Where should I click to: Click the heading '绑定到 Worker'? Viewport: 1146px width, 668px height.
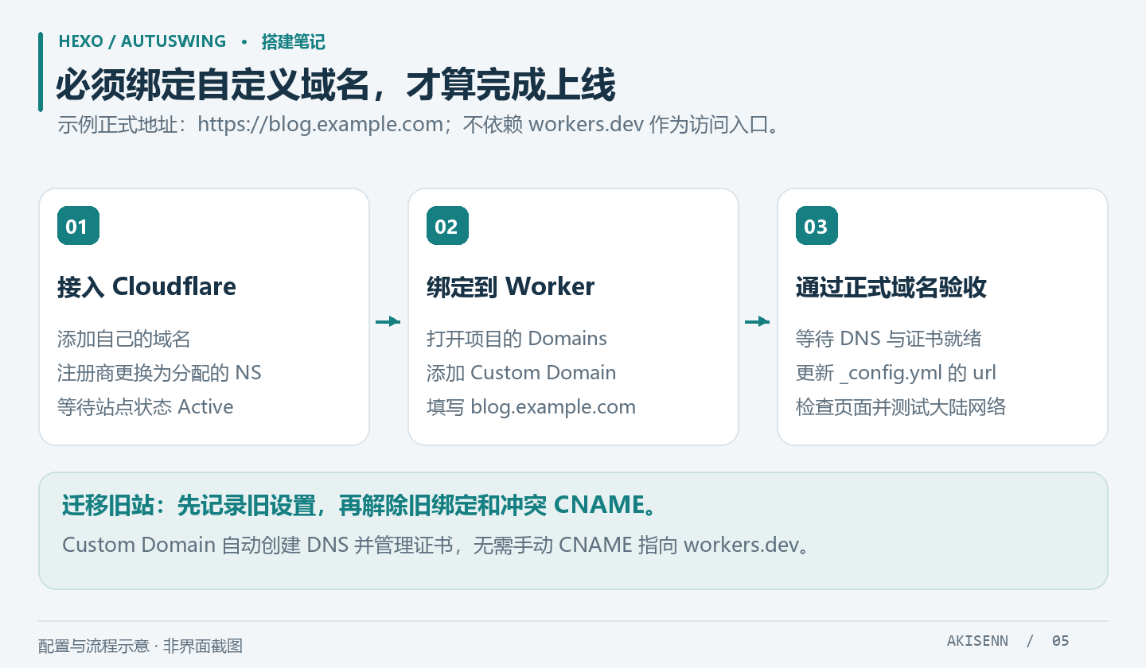pyautogui.click(x=511, y=286)
